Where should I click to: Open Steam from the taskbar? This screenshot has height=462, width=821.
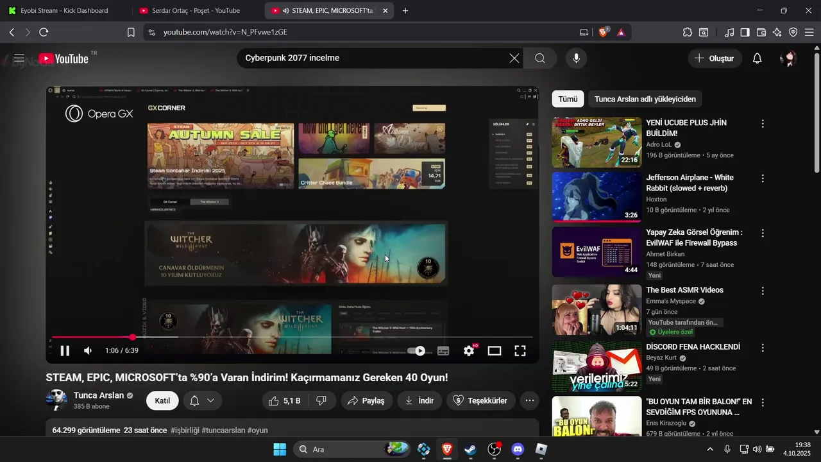tap(471, 449)
